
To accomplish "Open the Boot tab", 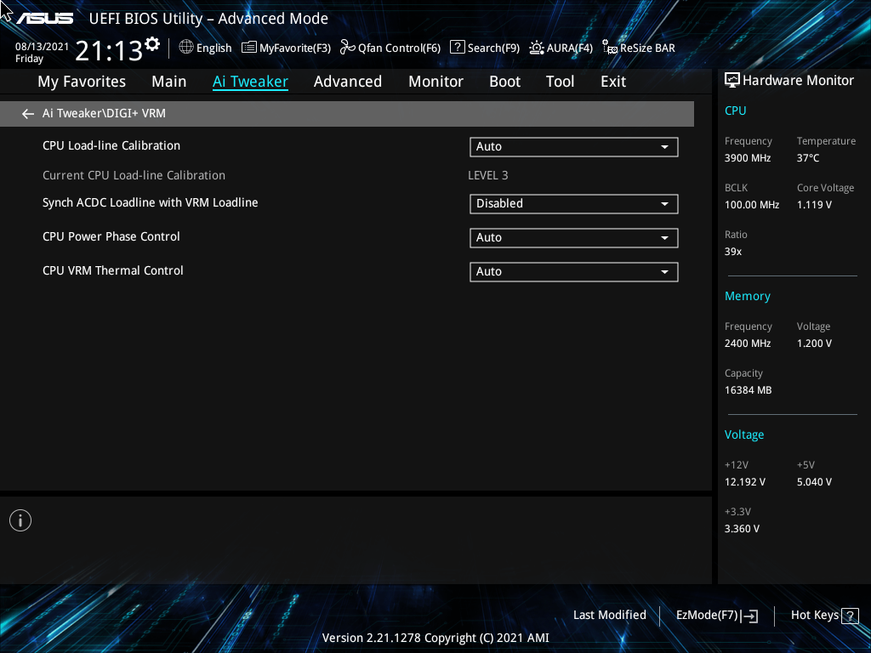I will click(504, 82).
